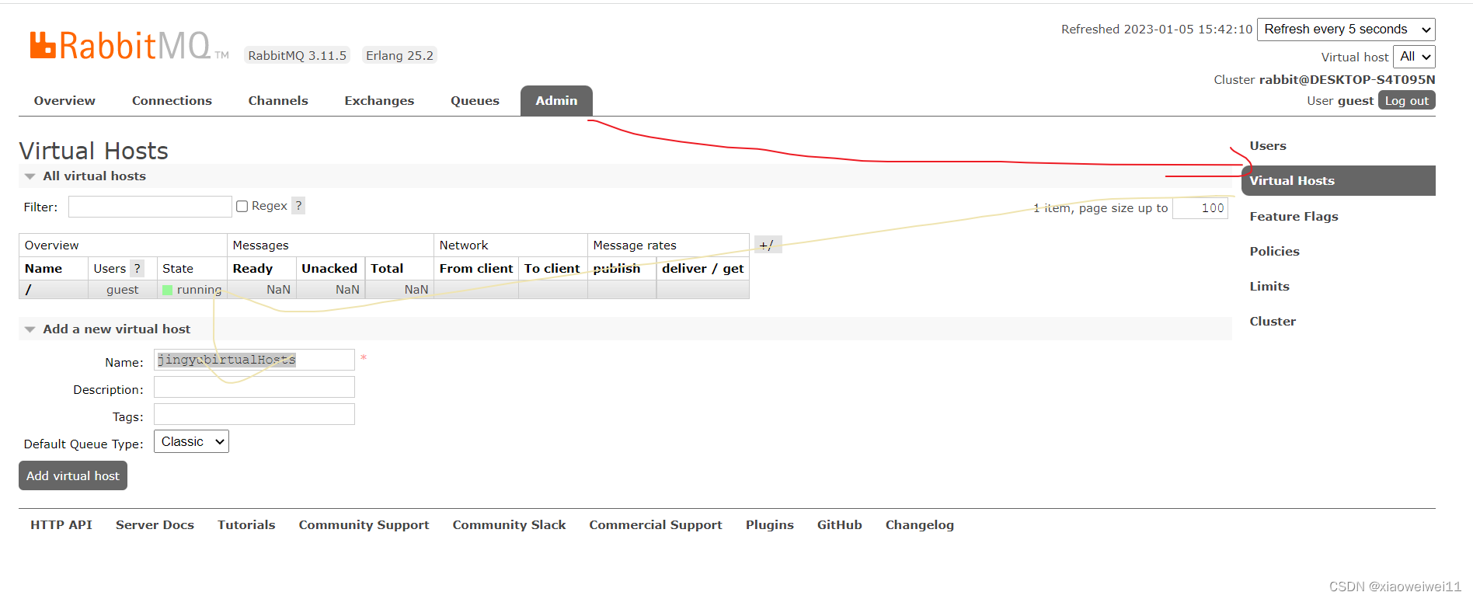
Task: Switch to the Connections tab
Action: coord(172,101)
